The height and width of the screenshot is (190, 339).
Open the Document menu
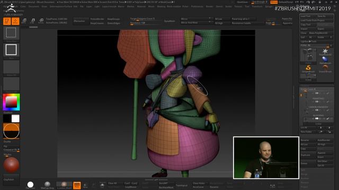[34, 7]
